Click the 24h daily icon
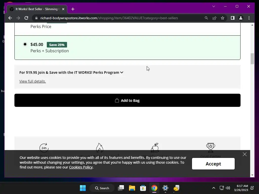259x194 pixels. pyautogui.click(x=44, y=148)
